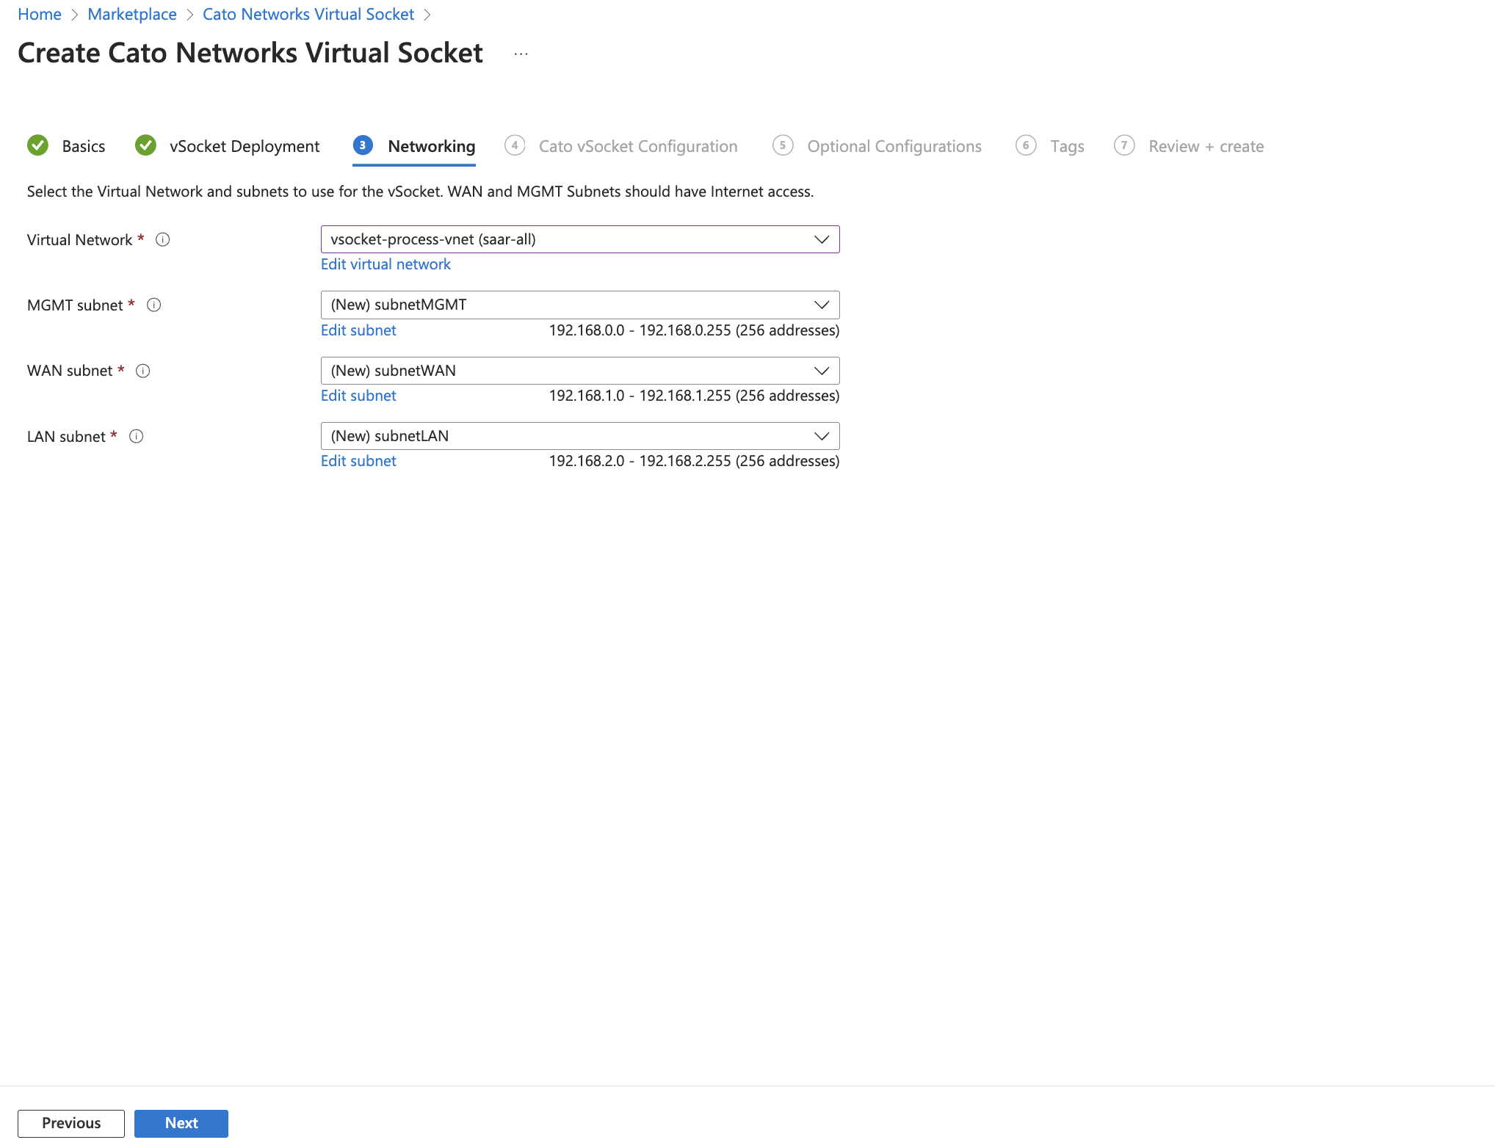Open the MGMT subnet dropdown

(822, 305)
